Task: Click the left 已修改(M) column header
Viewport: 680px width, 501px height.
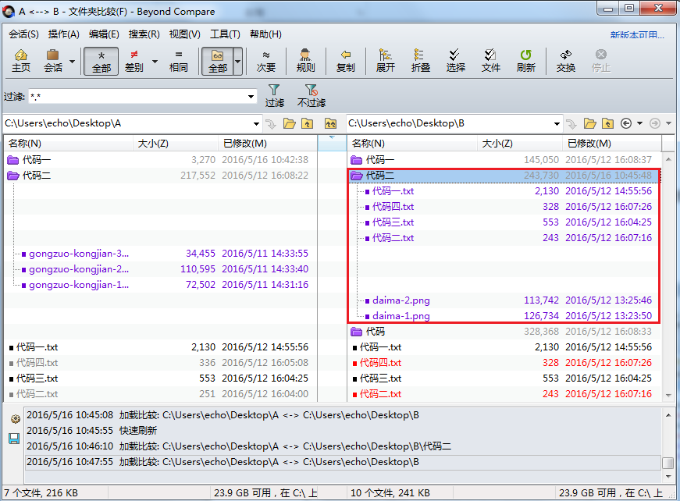Action: 245,144
